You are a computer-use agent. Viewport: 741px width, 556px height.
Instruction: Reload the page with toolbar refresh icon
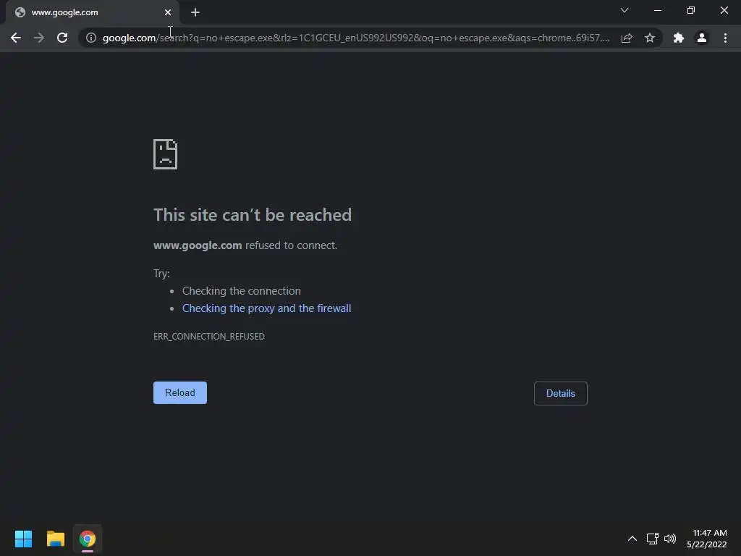point(62,38)
